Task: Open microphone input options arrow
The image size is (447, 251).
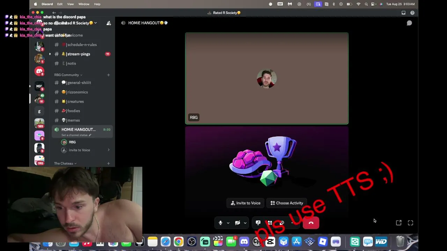Action: pos(228,223)
